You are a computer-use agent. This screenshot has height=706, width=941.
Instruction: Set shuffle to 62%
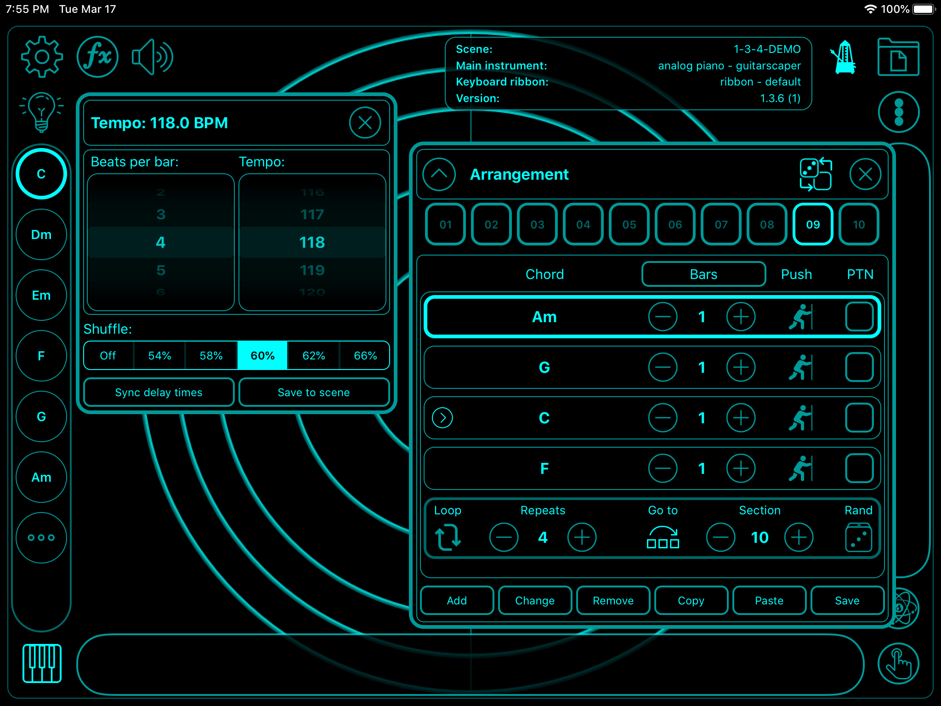(314, 355)
